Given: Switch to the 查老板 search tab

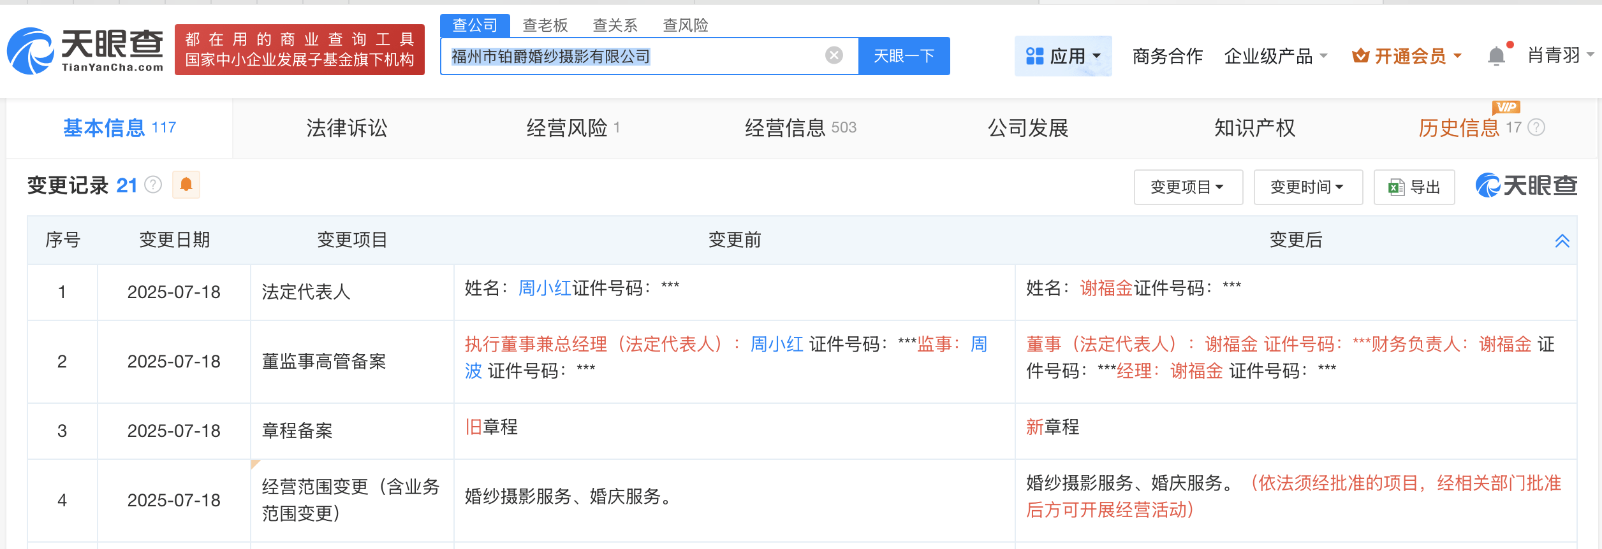Looking at the screenshot, I should tap(545, 25).
